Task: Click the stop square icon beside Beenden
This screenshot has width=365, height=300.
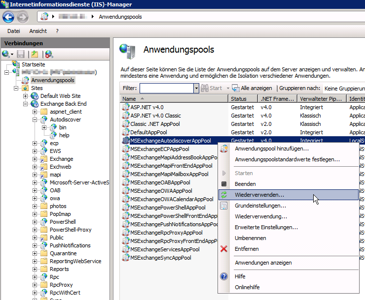Action: point(224,184)
